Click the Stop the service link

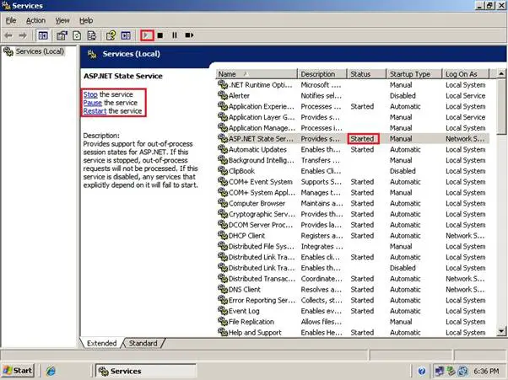[90, 94]
